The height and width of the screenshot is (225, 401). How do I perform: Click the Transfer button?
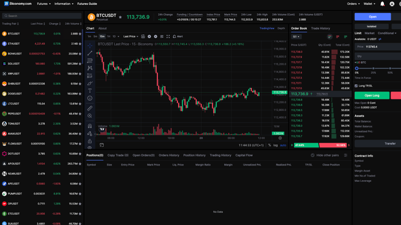pos(378,144)
